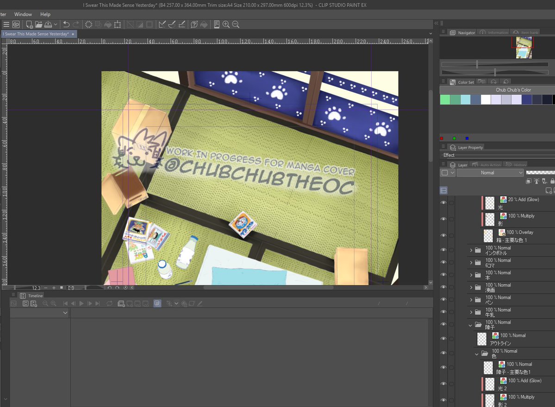
Task: Open the Window menu
Action: click(23, 14)
